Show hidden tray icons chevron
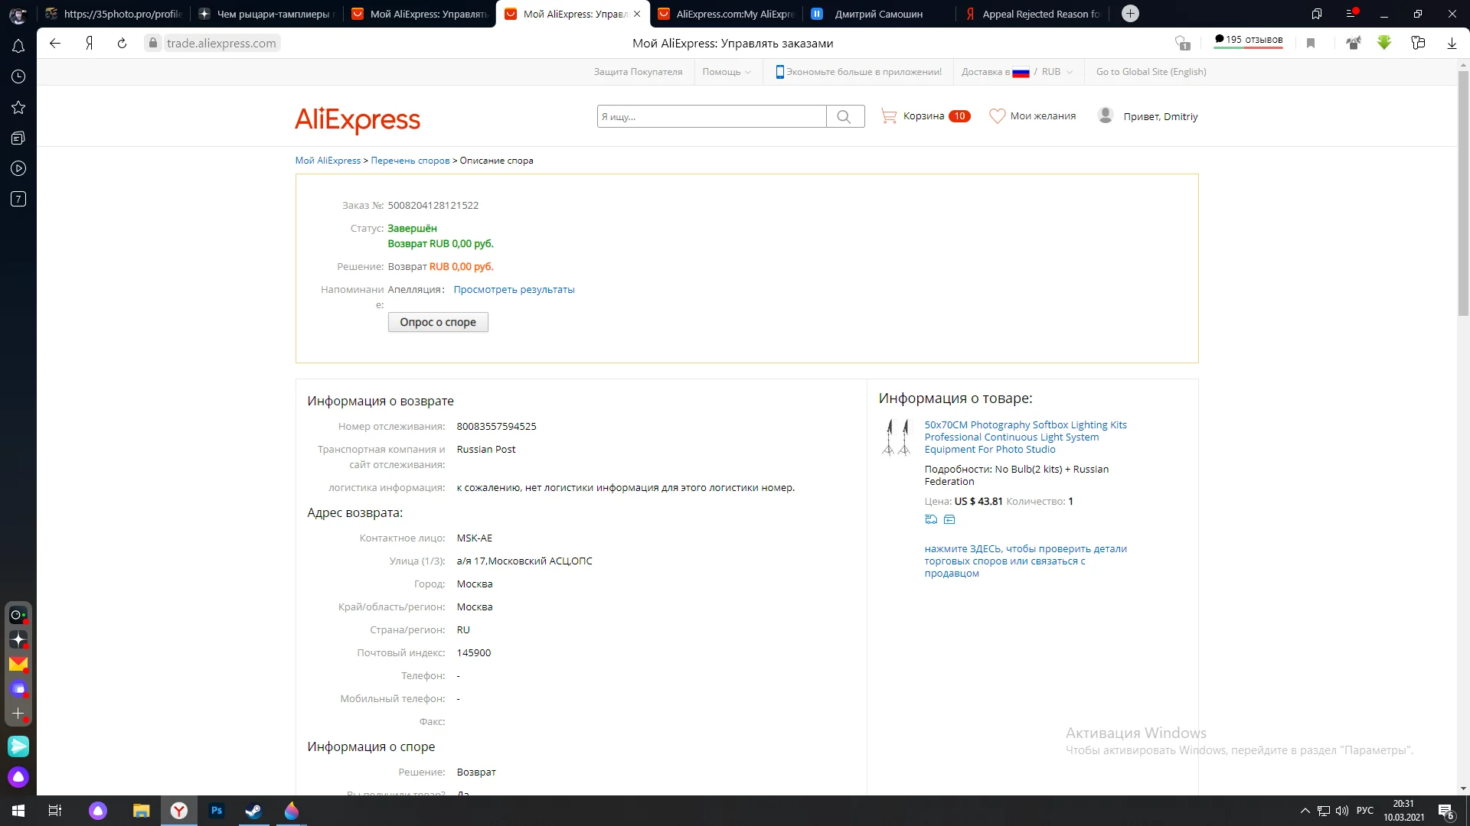 [1305, 811]
